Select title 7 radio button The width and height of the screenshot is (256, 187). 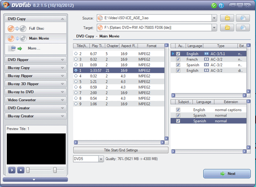tap(76, 92)
